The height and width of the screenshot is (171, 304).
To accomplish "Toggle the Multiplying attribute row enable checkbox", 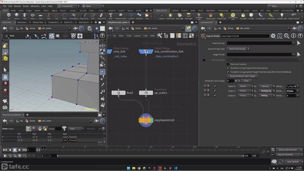I will [215, 91].
